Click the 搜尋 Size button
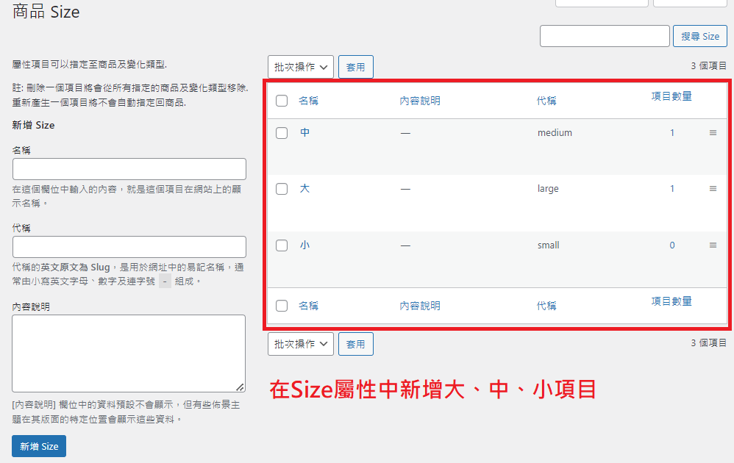This screenshot has height=463, width=734. click(x=700, y=36)
